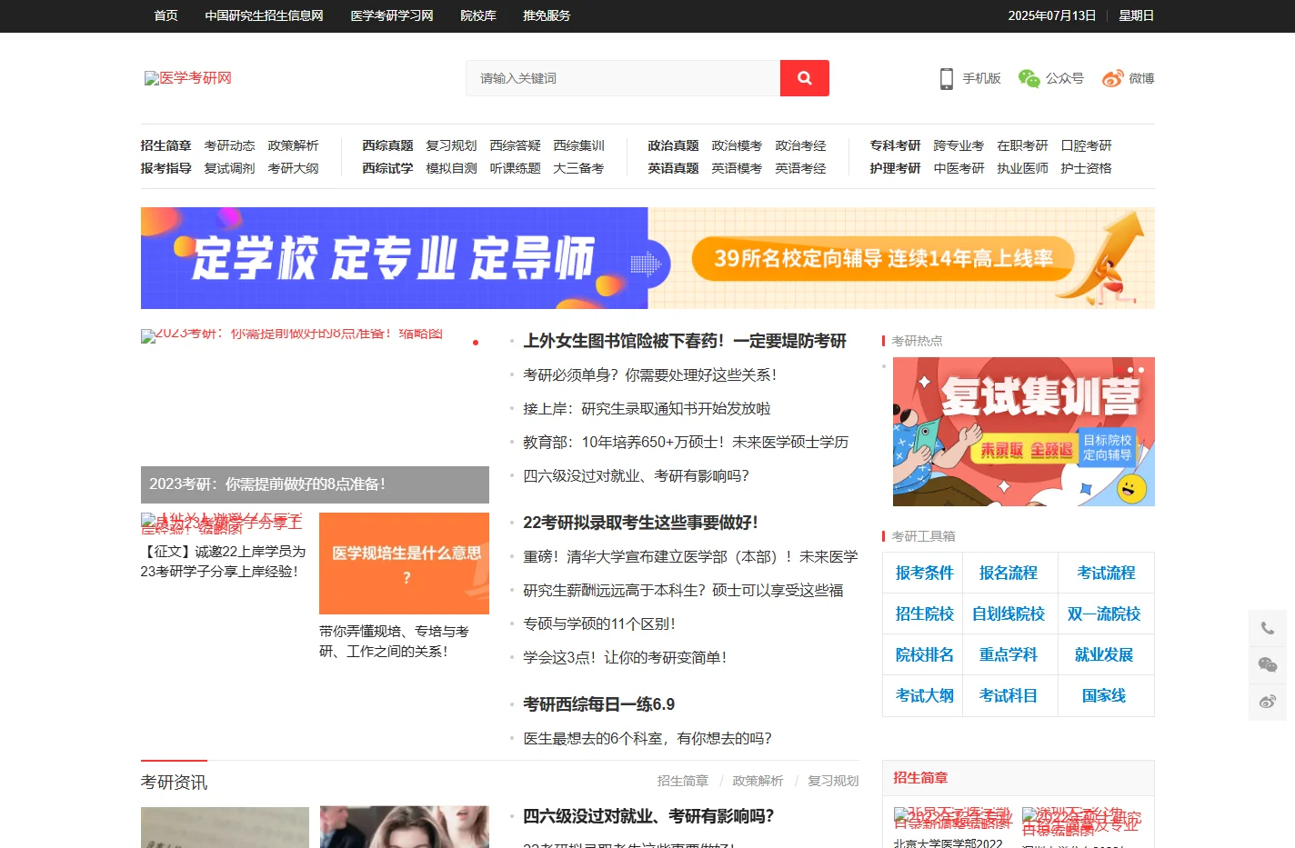The height and width of the screenshot is (848, 1295).
Task: Open 招生院校 tool button
Action: pos(924,614)
